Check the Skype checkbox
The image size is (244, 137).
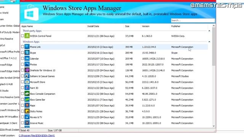pyautogui.click(x=22, y=53)
